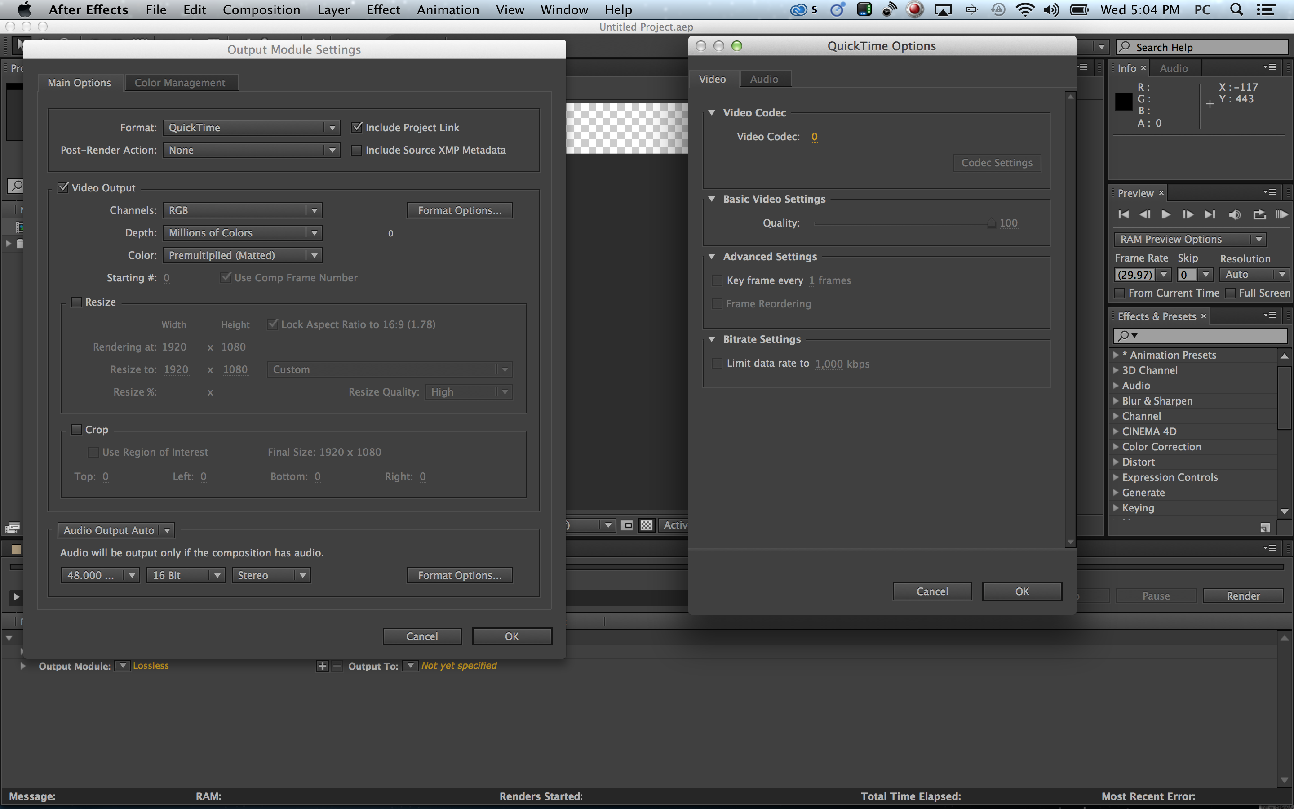Expand the Blur and Sharpen effects group
Image resolution: width=1294 pixels, height=809 pixels.
coord(1119,400)
